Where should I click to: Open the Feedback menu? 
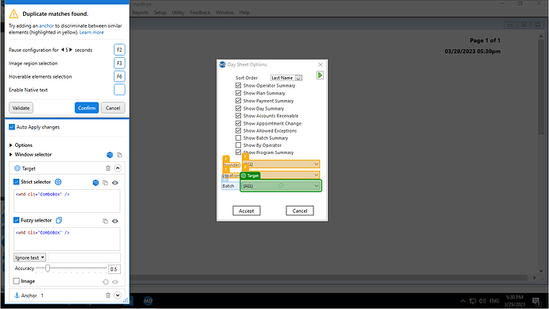tap(200, 13)
